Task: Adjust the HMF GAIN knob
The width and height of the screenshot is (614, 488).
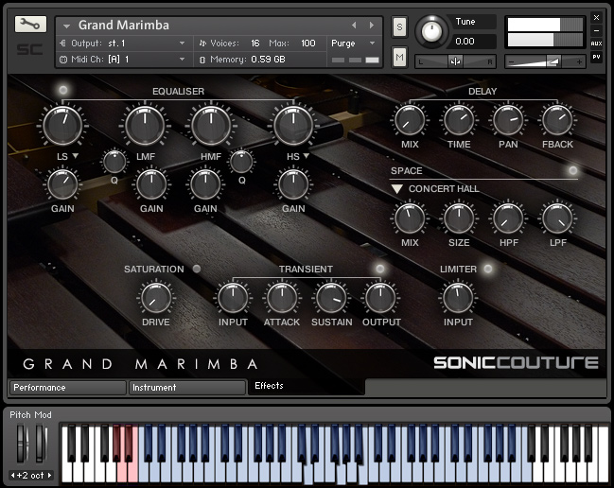Action: pyautogui.click(x=205, y=184)
